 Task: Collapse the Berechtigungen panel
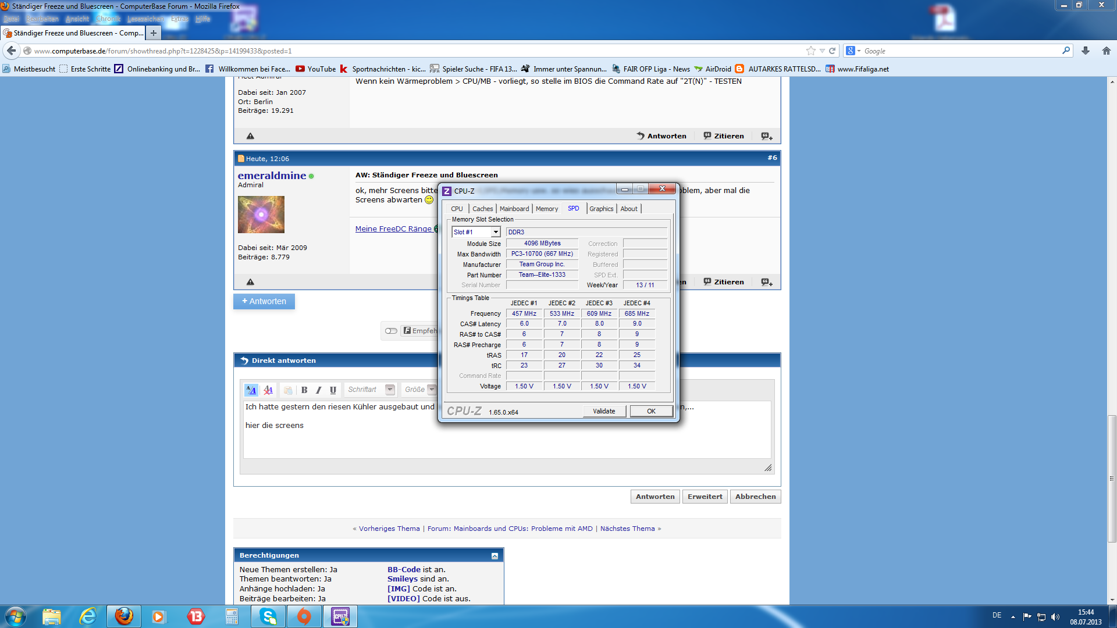click(495, 556)
